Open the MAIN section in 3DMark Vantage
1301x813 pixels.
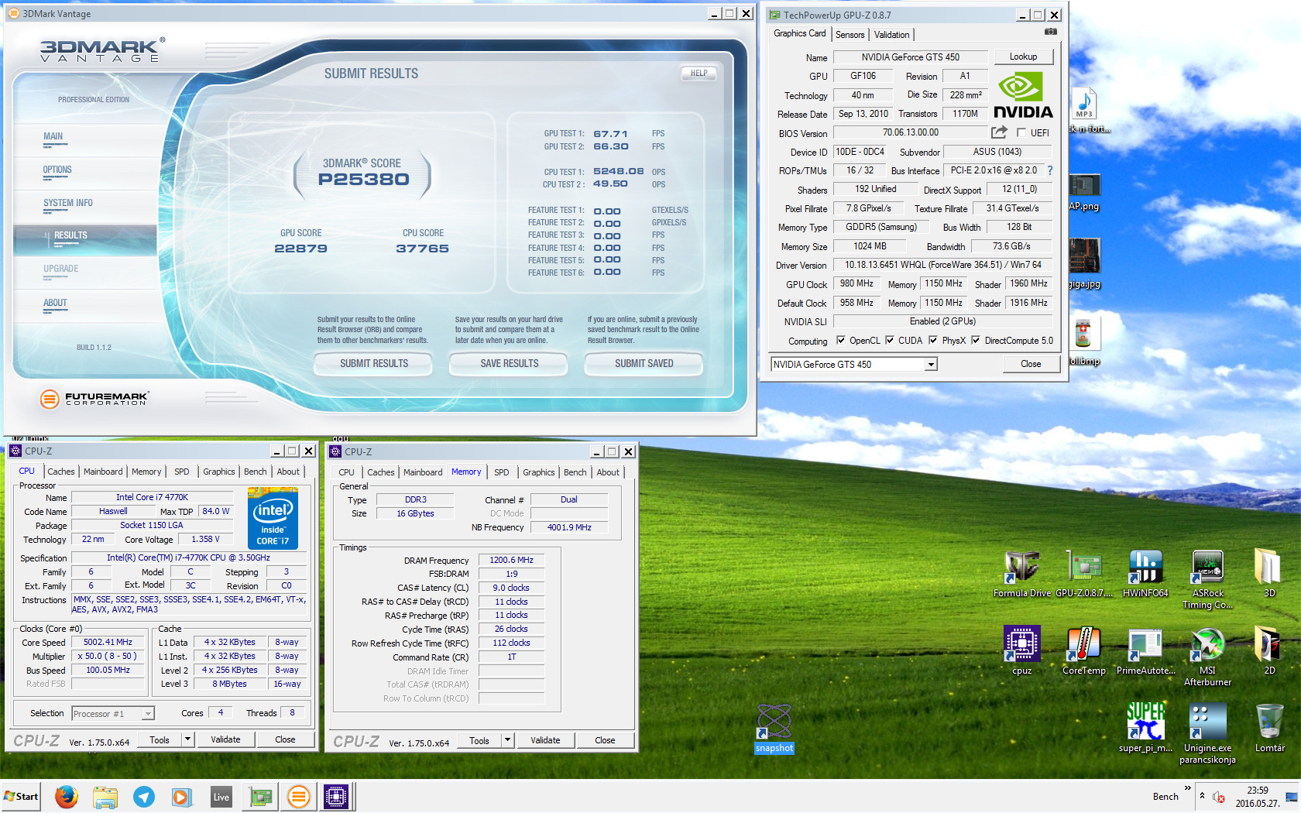[x=53, y=137]
